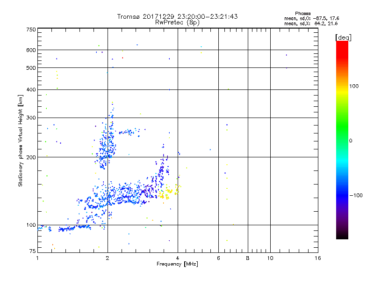This screenshot has height=281, width=374.
Task: Click the RwPretec (8p) subtitle
Action: 177,22
